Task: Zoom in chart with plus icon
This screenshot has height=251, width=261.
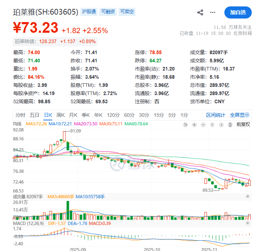Action: pyautogui.click(x=194, y=125)
